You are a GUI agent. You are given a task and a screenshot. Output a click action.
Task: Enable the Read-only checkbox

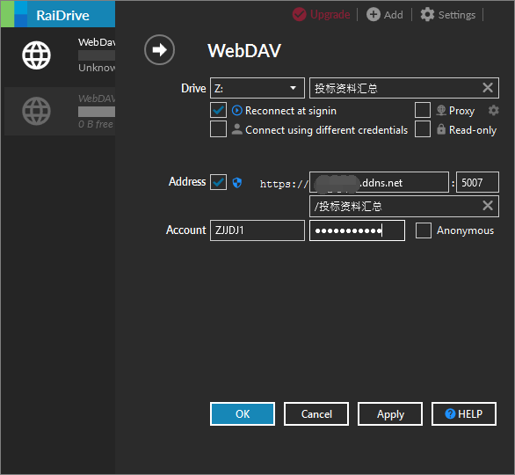[423, 129]
